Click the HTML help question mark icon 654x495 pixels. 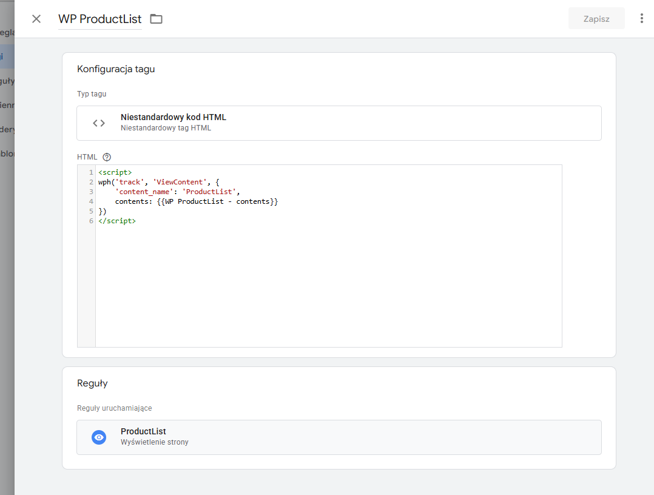tap(107, 157)
